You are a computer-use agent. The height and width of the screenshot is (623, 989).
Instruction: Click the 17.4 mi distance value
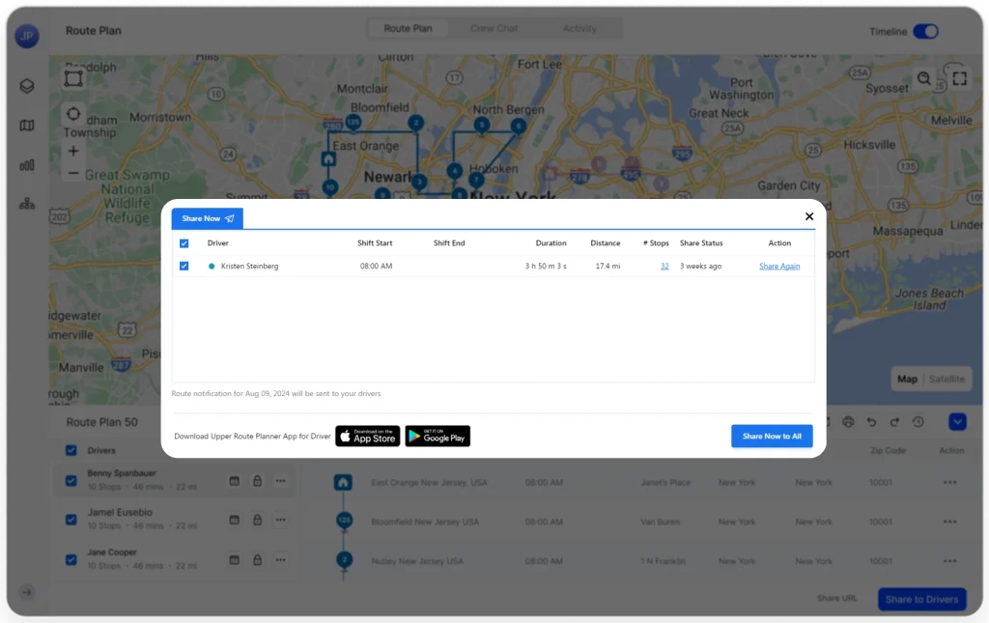(x=608, y=266)
